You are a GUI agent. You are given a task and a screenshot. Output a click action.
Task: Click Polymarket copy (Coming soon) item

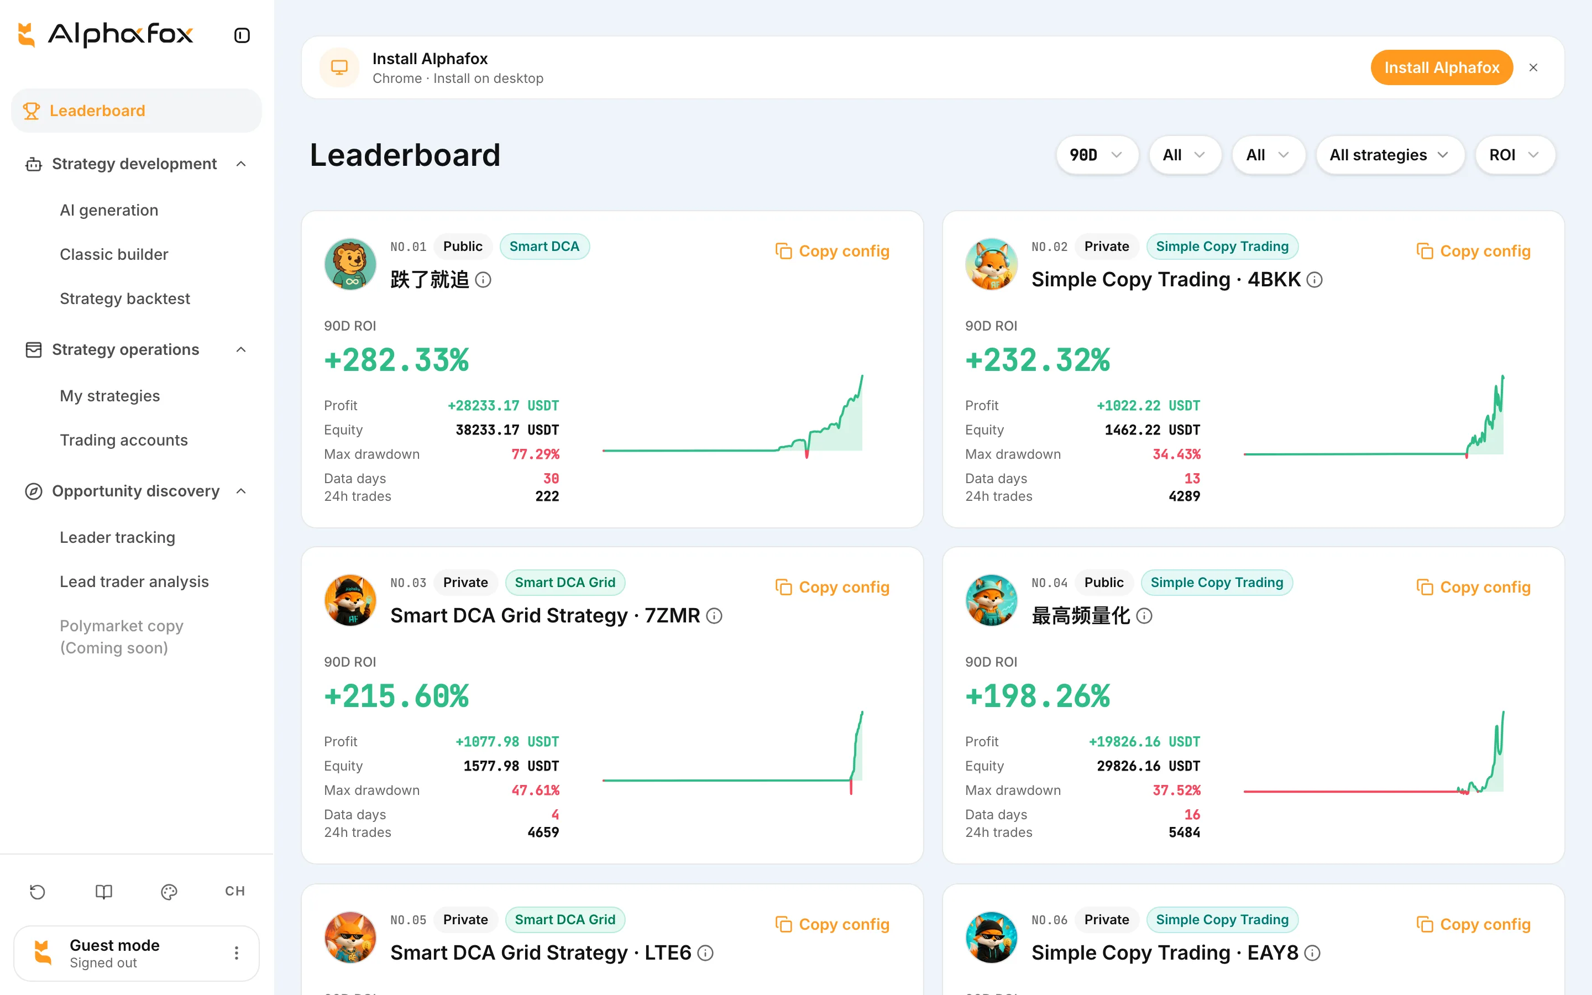tap(122, 636)
